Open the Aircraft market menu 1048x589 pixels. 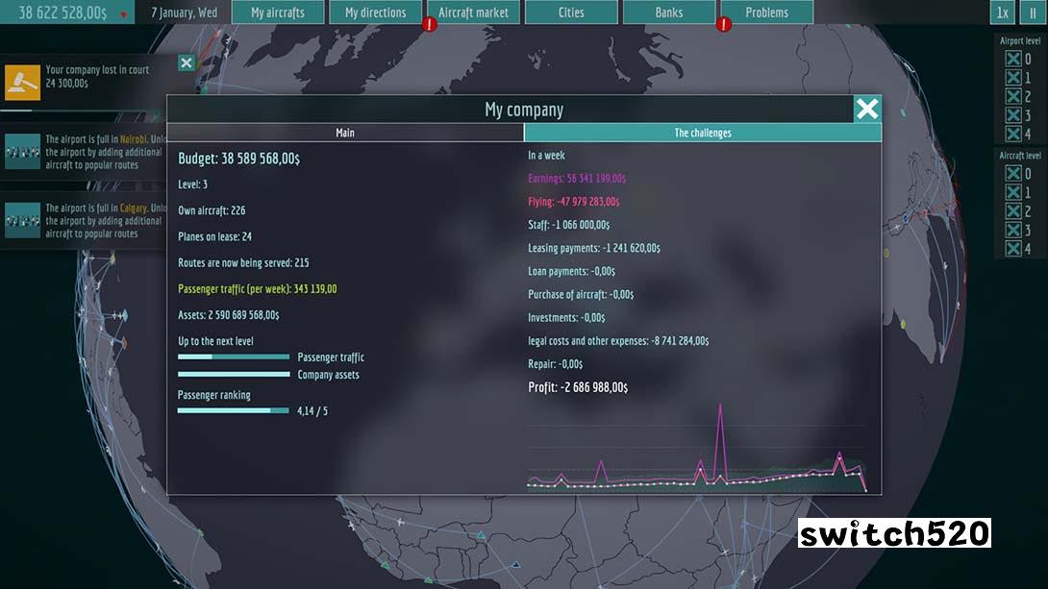pyautogui.click(x=473, y=12)
